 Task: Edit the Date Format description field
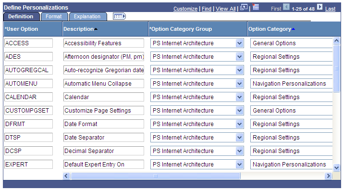pyautogui.click(x=104, y=124)
